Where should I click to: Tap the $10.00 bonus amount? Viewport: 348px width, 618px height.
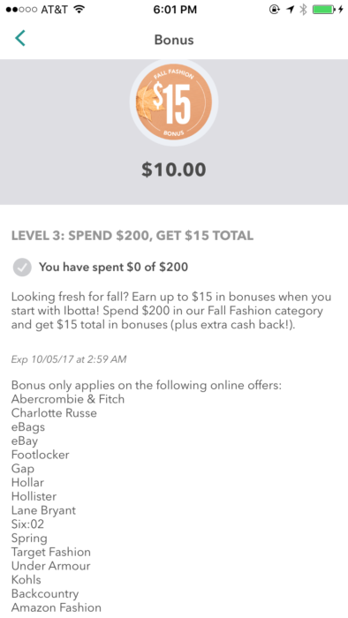[174, 170]
